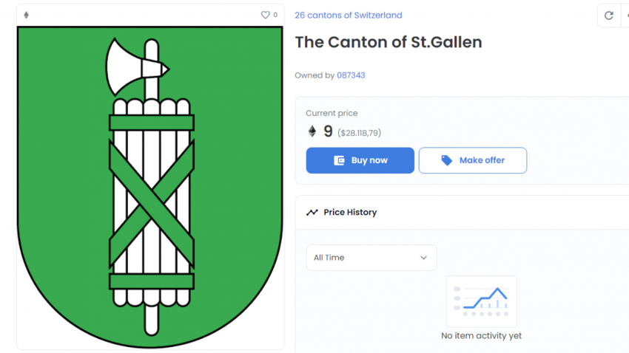Open the St.Gallen coat of arms image

point(150,188)
